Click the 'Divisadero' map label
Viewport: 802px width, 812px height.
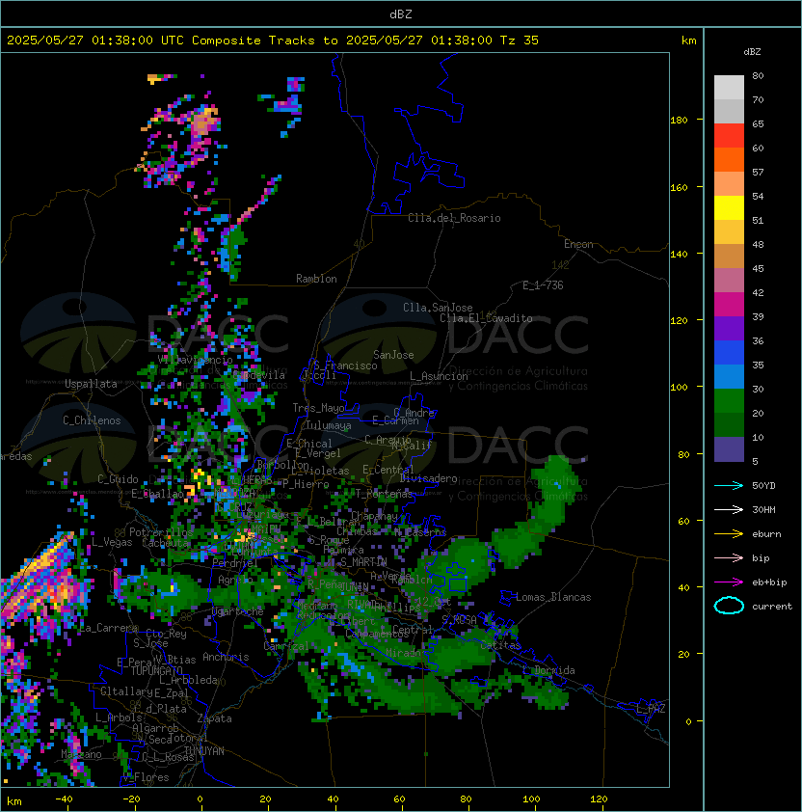[x=428, y=478]
